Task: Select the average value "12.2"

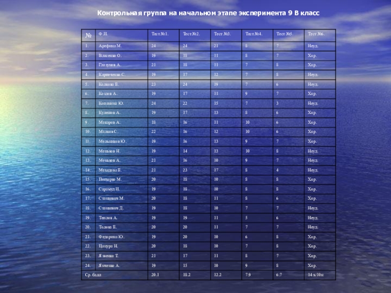Action: click(217, 275)
